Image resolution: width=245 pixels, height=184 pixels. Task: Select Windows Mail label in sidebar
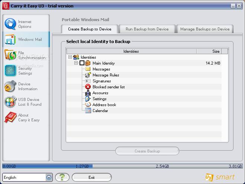pyautogui.click(x=30, y=39)
